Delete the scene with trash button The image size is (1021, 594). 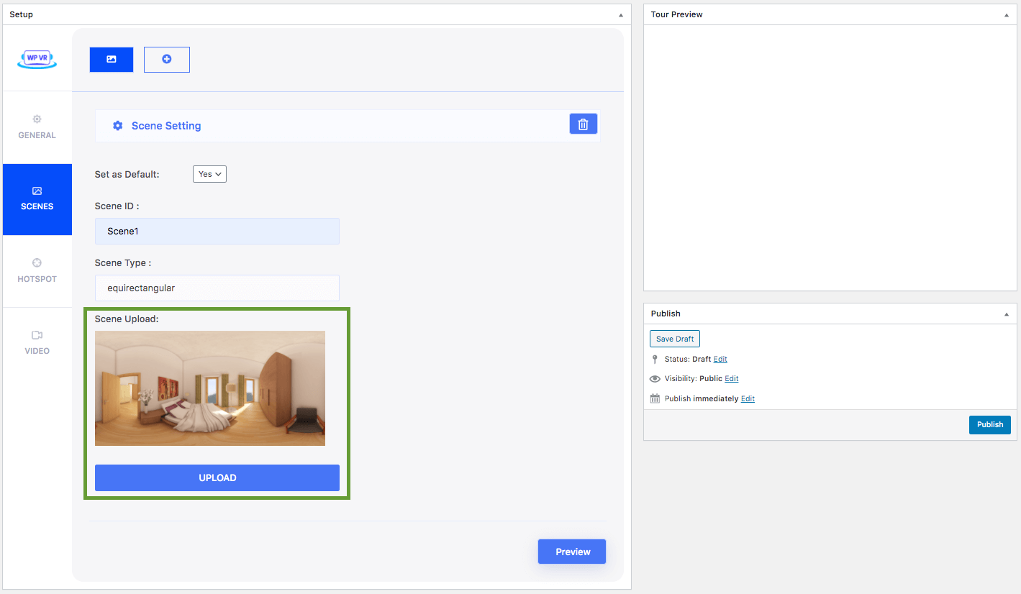(584, 124)
